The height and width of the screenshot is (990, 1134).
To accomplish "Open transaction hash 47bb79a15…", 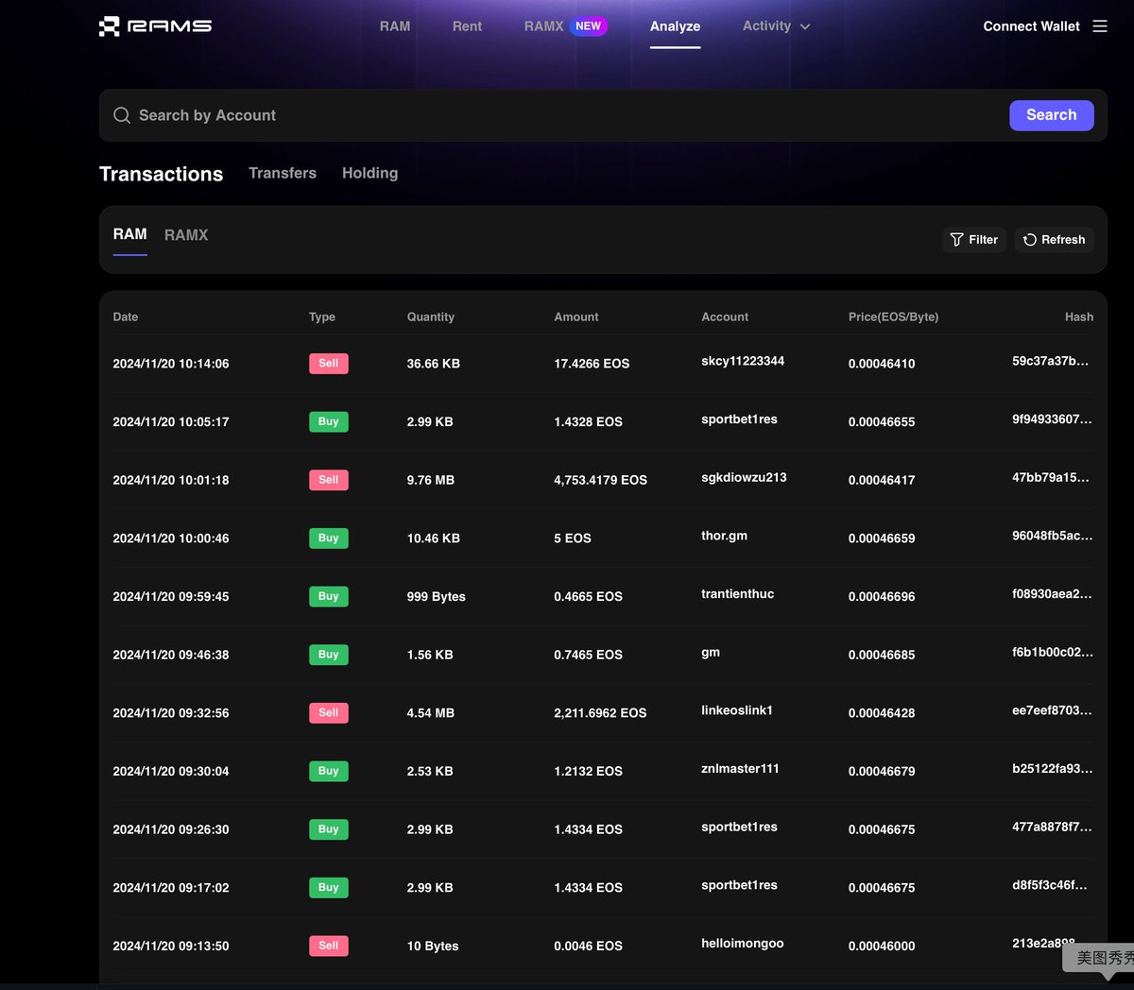I will click(1051, 478).
